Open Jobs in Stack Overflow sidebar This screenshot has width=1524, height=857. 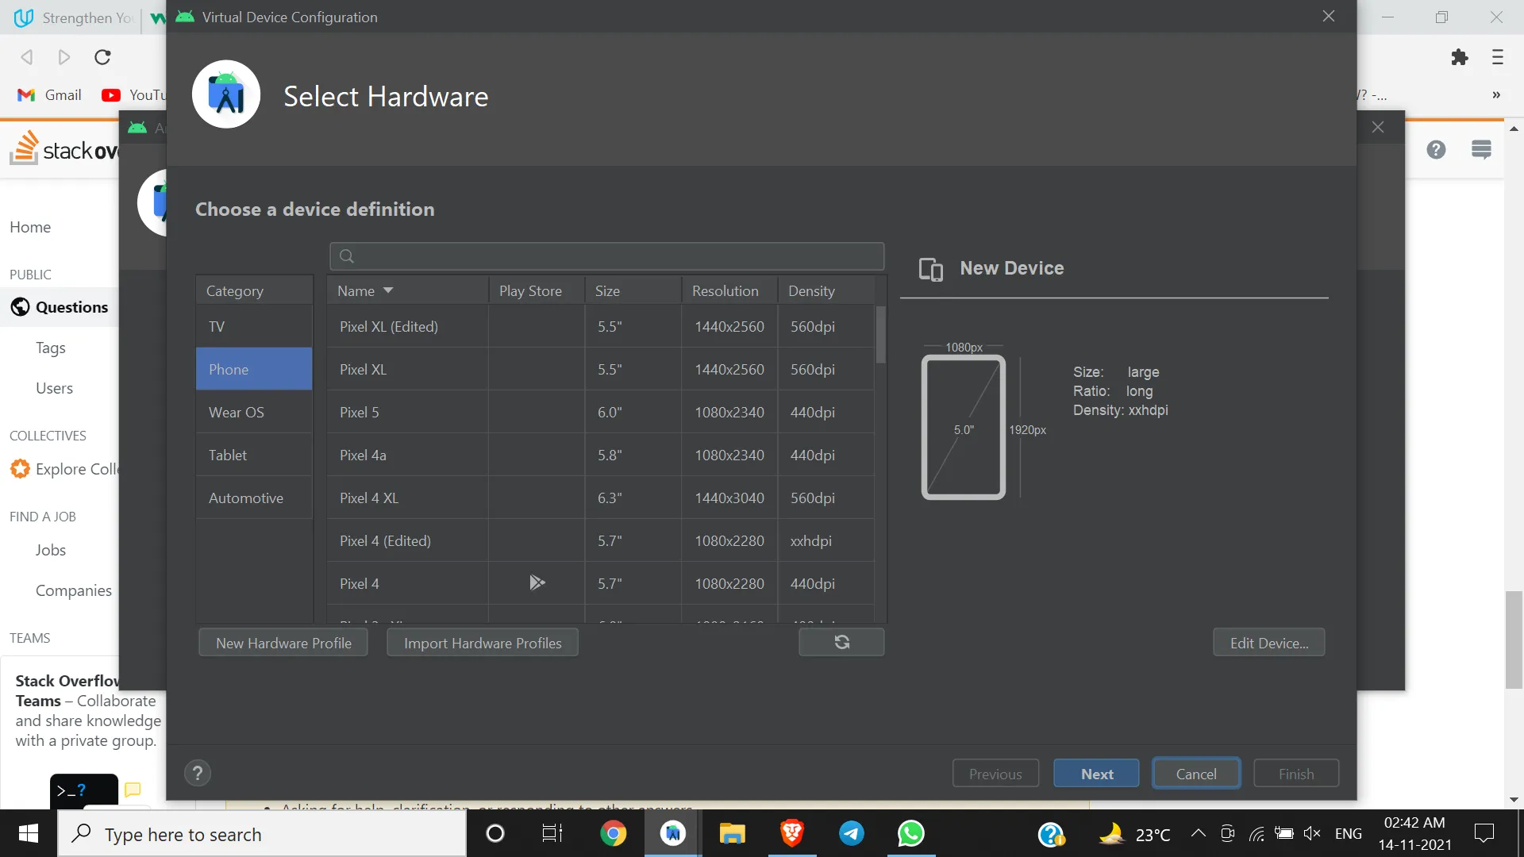pos(50,550)
